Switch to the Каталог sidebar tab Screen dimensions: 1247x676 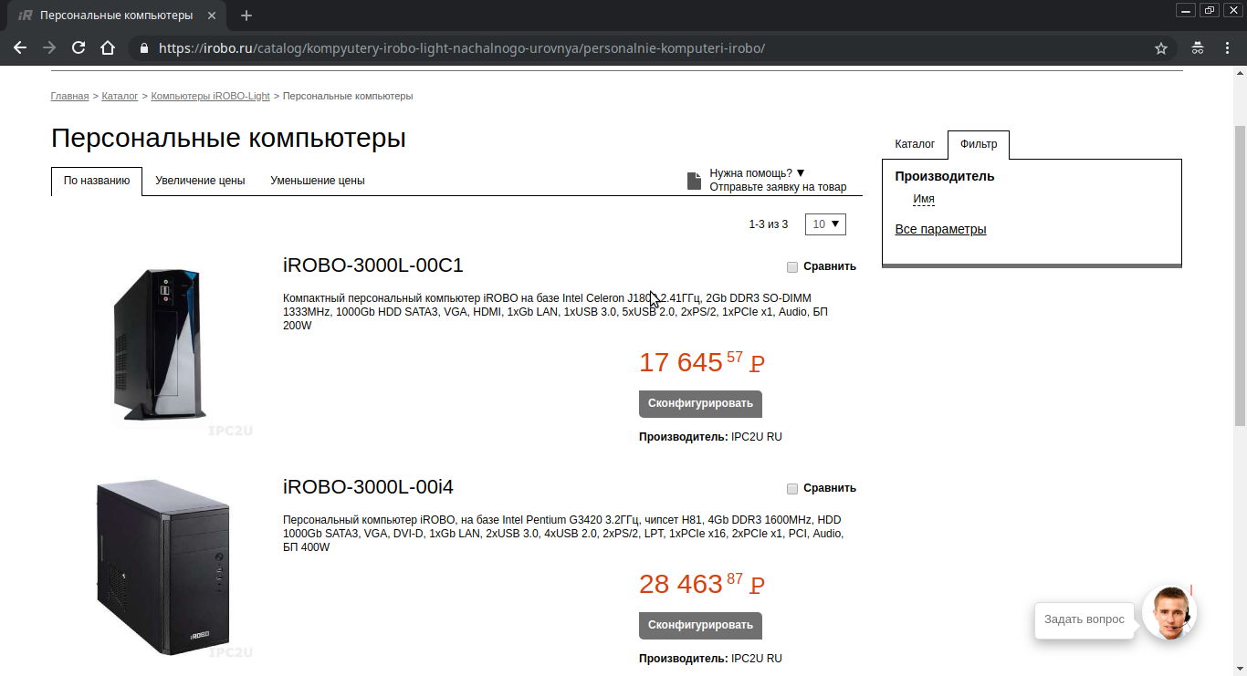pyautogui.click(x=915, y=144)
